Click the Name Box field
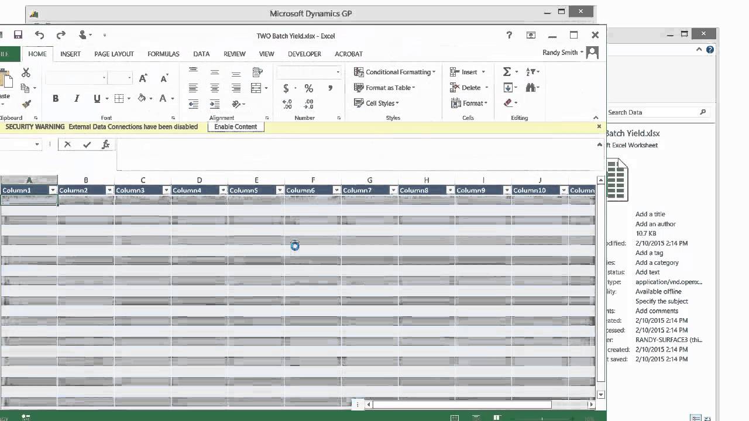The width and height of the screenshot is (749, 421). [20, 144]
